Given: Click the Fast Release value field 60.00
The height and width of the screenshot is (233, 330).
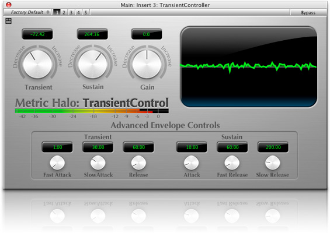Looking at the screenshot, I should [232, 147].
